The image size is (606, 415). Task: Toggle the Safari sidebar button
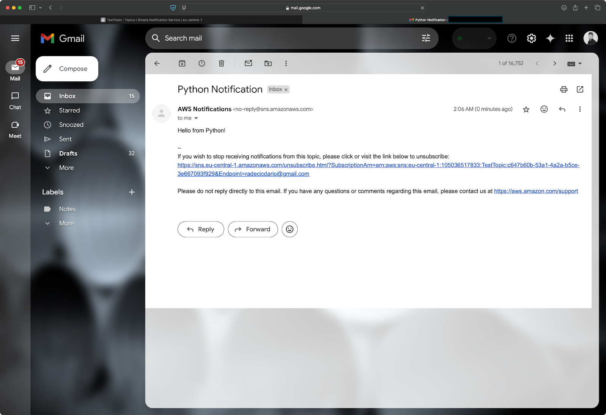tap(32, 8)
